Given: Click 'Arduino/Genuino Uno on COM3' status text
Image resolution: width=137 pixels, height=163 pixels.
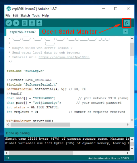Looking at the screenshot, I should coord(108,158).
